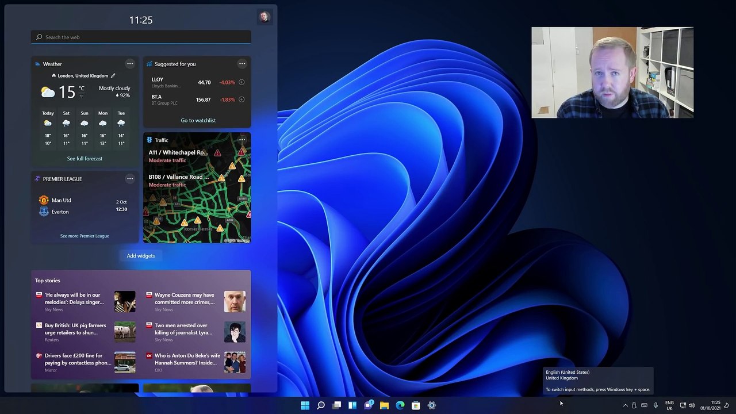Edit the London weather location
The height and width of the screenshot is (414, 736).
(x=113, y=76)
